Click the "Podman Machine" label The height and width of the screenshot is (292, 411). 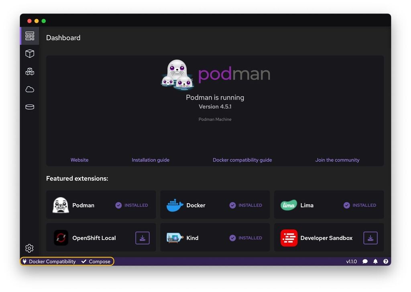[215, 119]
